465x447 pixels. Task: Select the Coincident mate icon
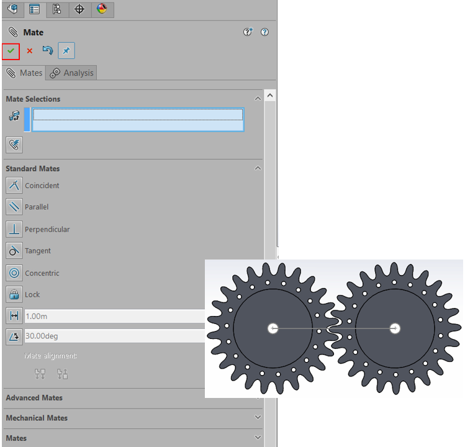click(14, 185)
